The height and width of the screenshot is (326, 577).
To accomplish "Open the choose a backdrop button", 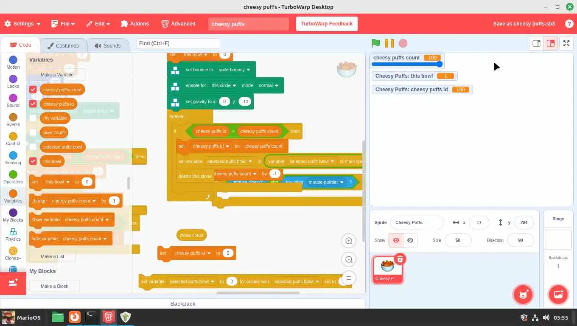I will pyautogui.click(x=558, y=295).
